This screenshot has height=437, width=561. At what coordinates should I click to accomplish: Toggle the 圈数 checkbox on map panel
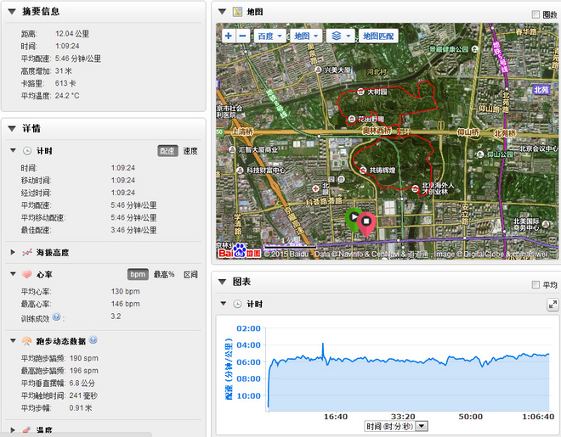(x=535, y=14)
